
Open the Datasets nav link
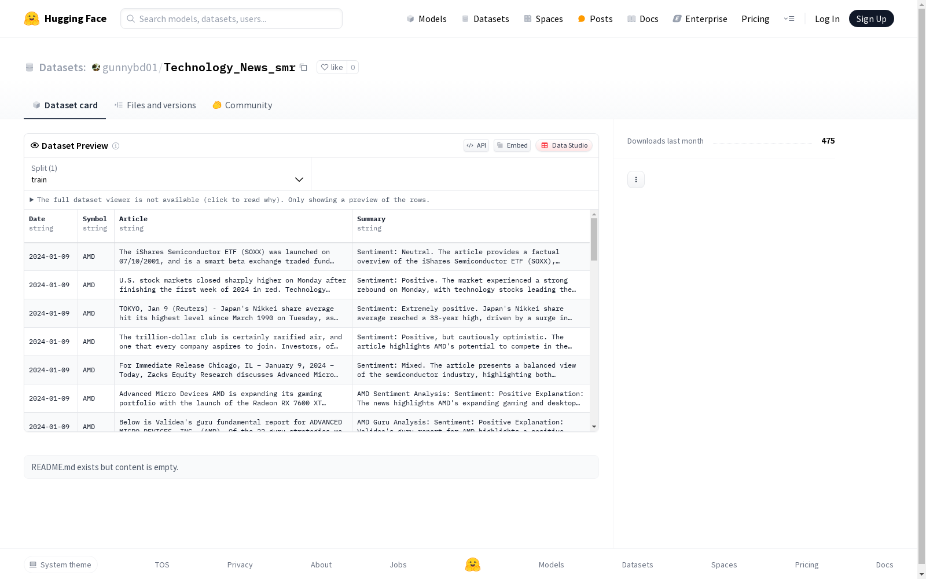[x=485, y=19]
